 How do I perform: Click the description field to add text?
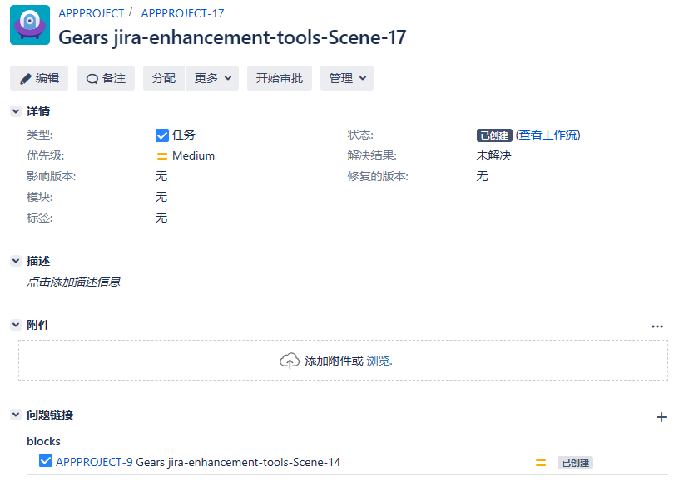click(x=74, y=282)
